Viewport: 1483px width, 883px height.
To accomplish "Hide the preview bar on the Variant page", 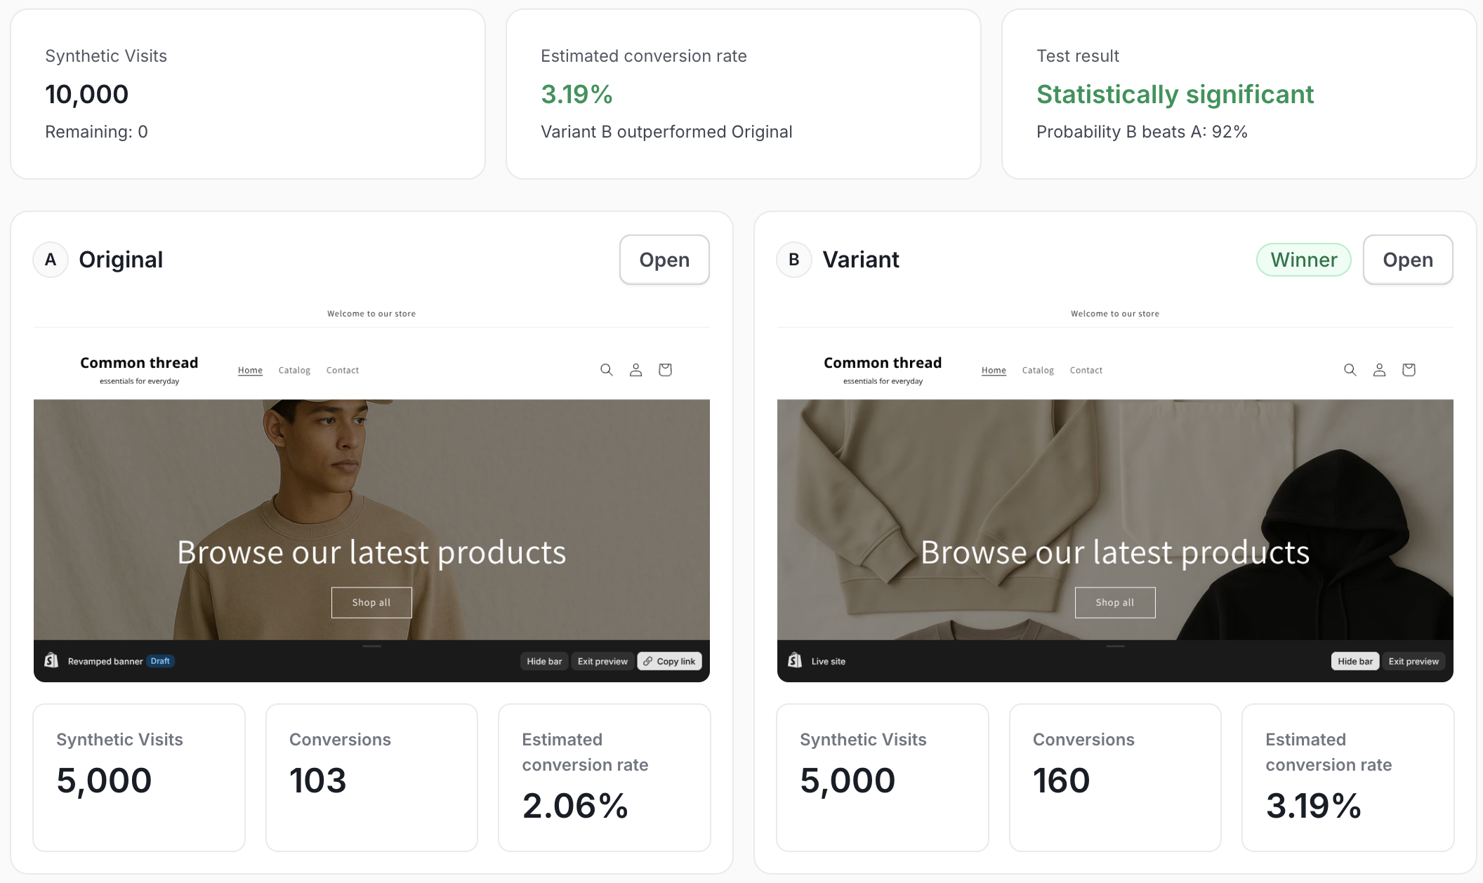I will pyautogui.click(x=1355, y=660).
